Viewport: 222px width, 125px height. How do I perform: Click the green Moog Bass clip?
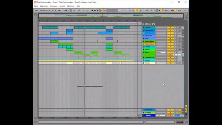[54, 41]
